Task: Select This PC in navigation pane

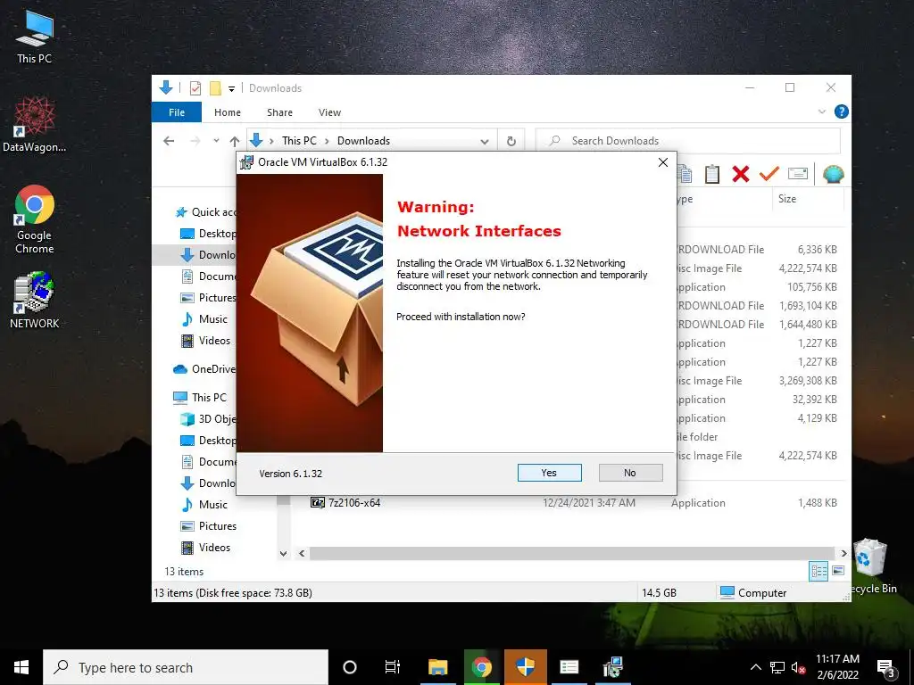Action: point(199,397)
